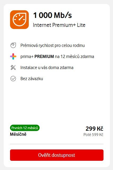
Task: Click the divider line above the button
Action: (57, 144)
